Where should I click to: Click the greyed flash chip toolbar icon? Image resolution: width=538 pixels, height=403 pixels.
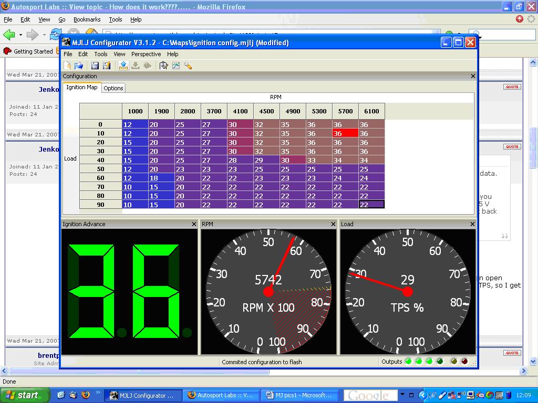pos(147,66)
